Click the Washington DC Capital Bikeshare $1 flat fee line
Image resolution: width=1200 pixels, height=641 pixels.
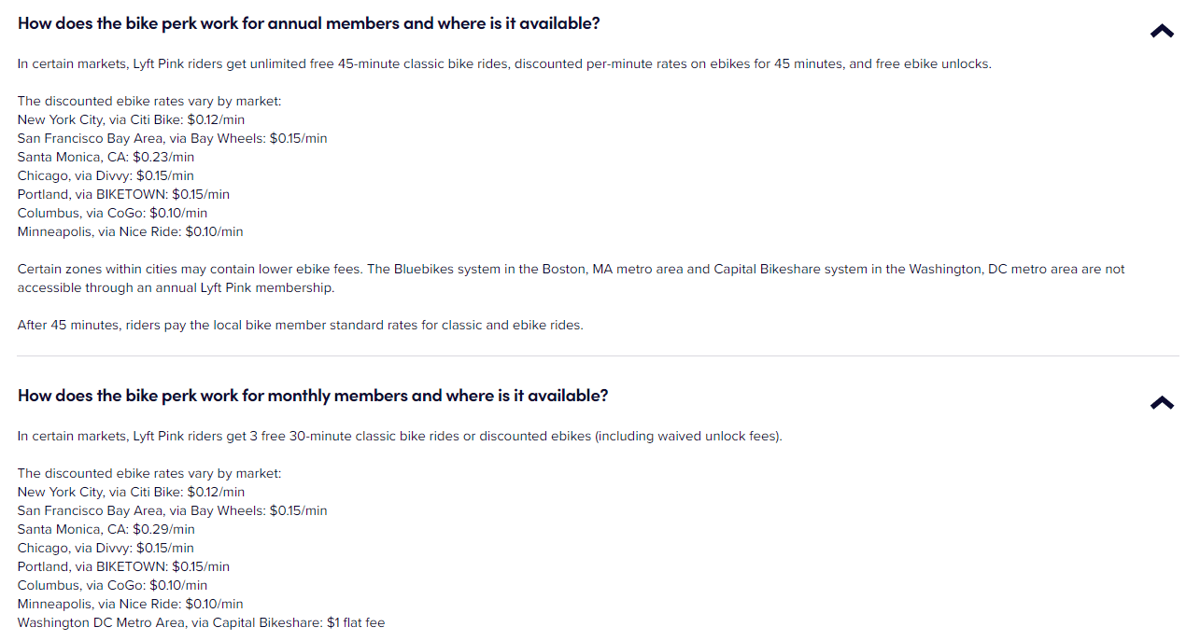201,622
